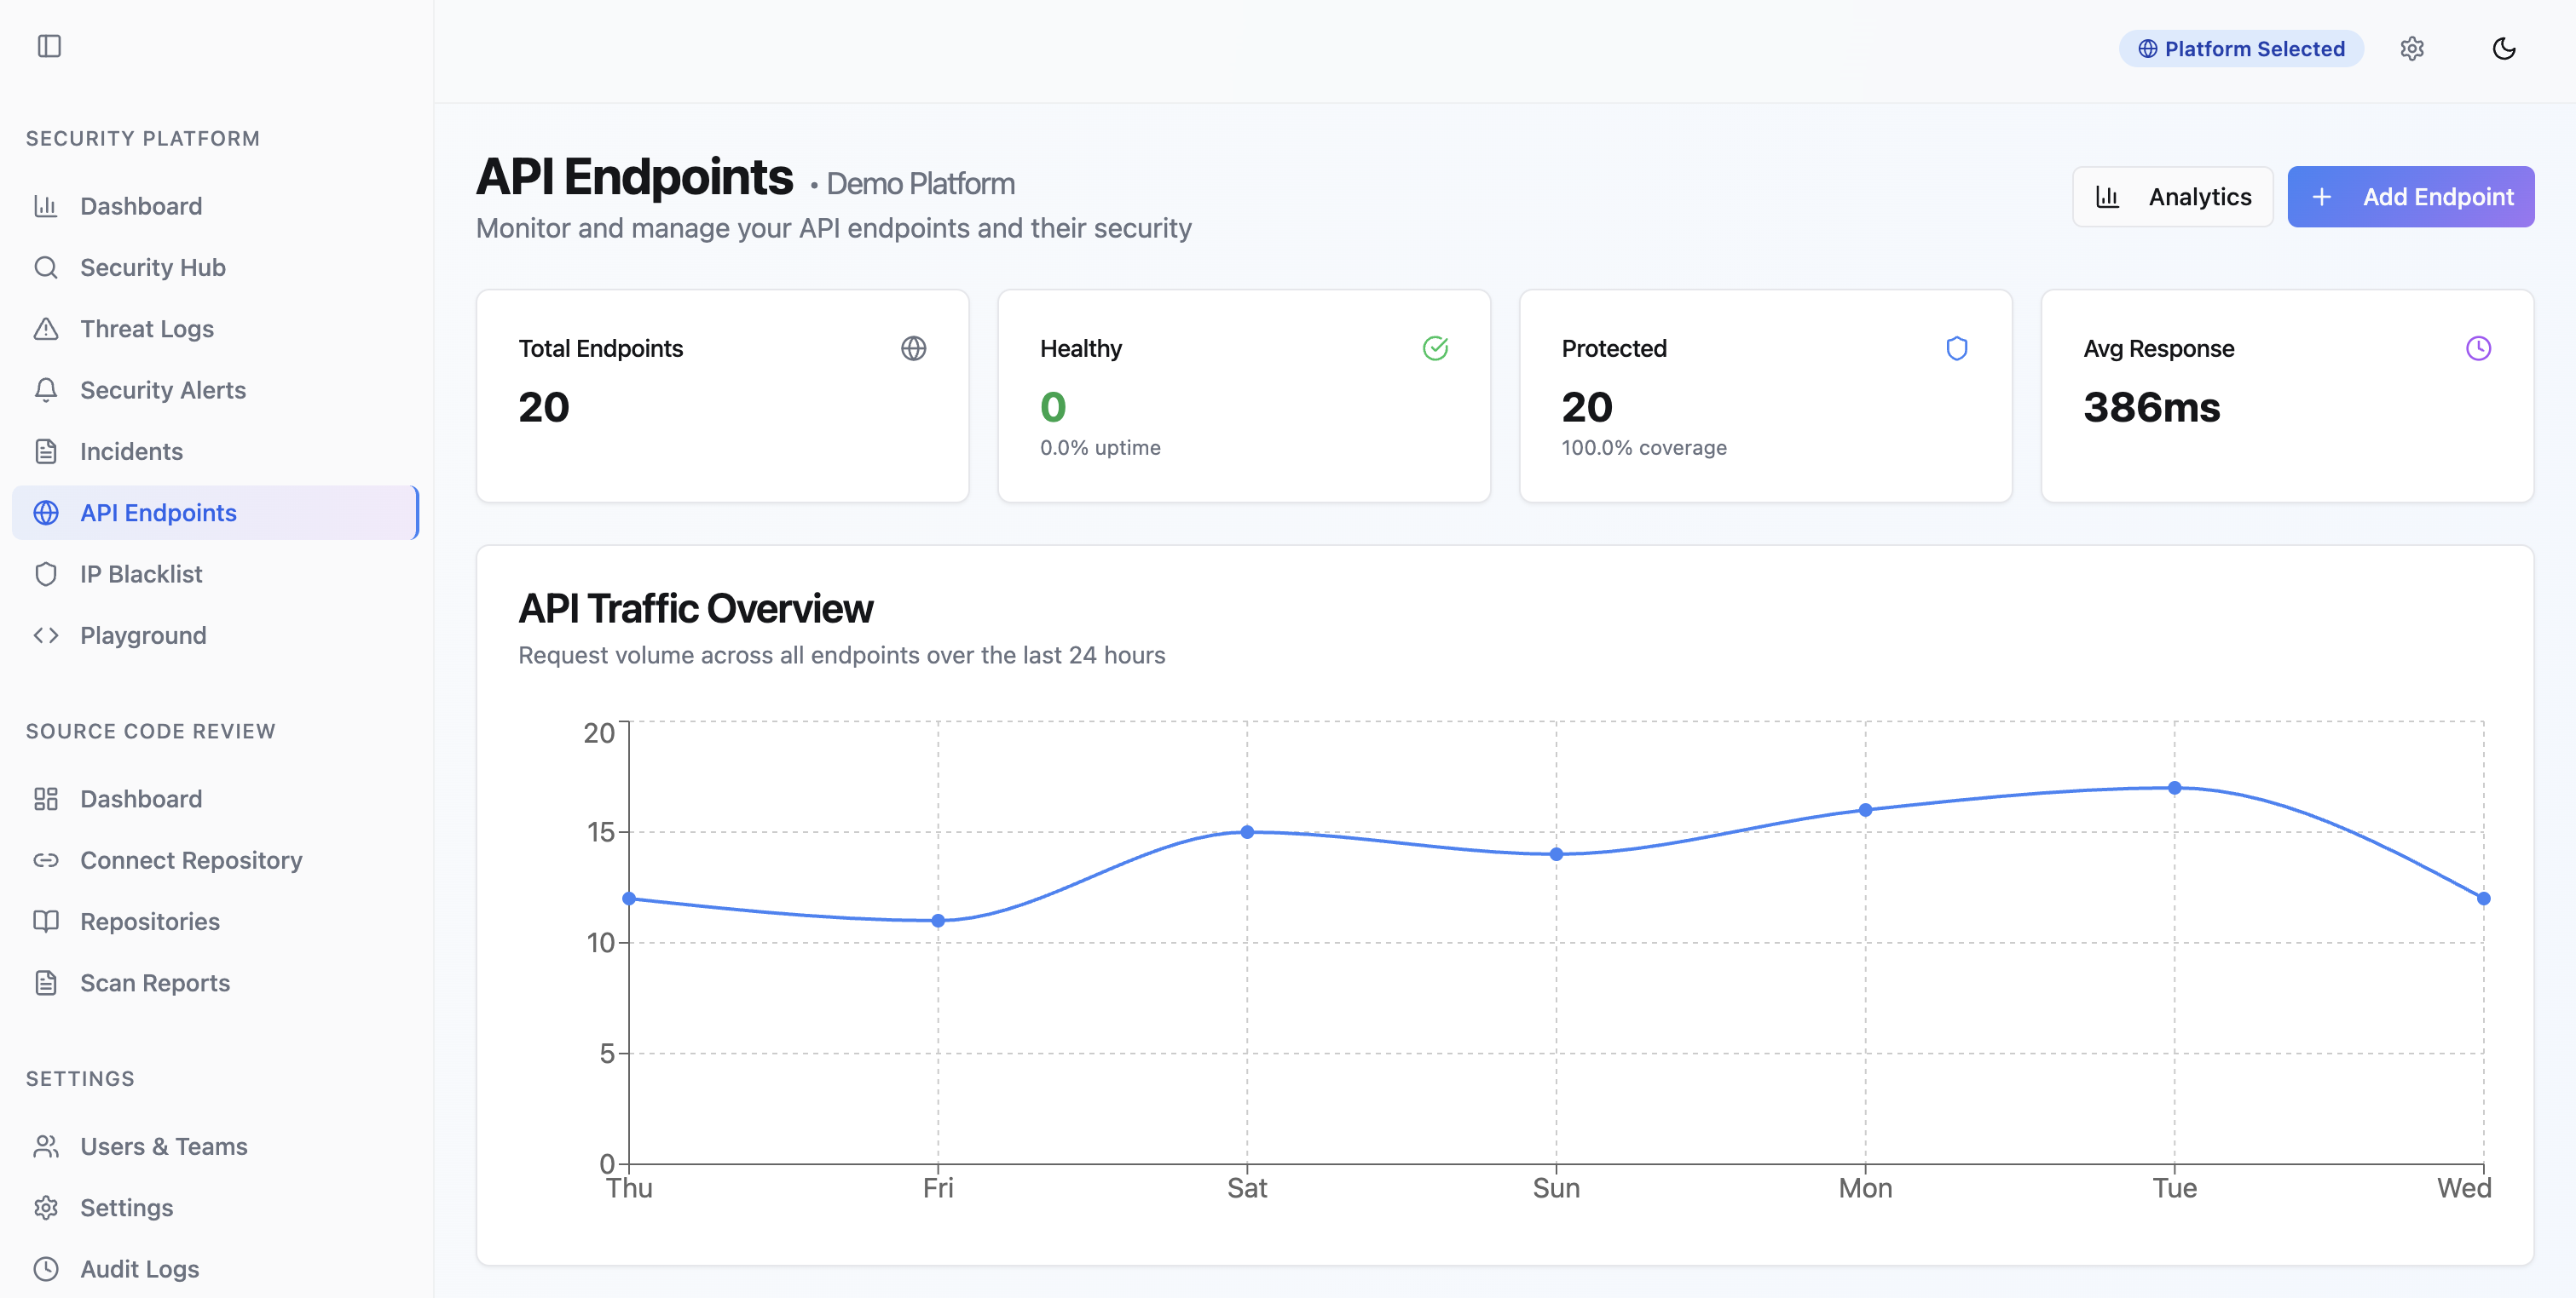Select the IP Blacklist shield icon

[47, 573]
